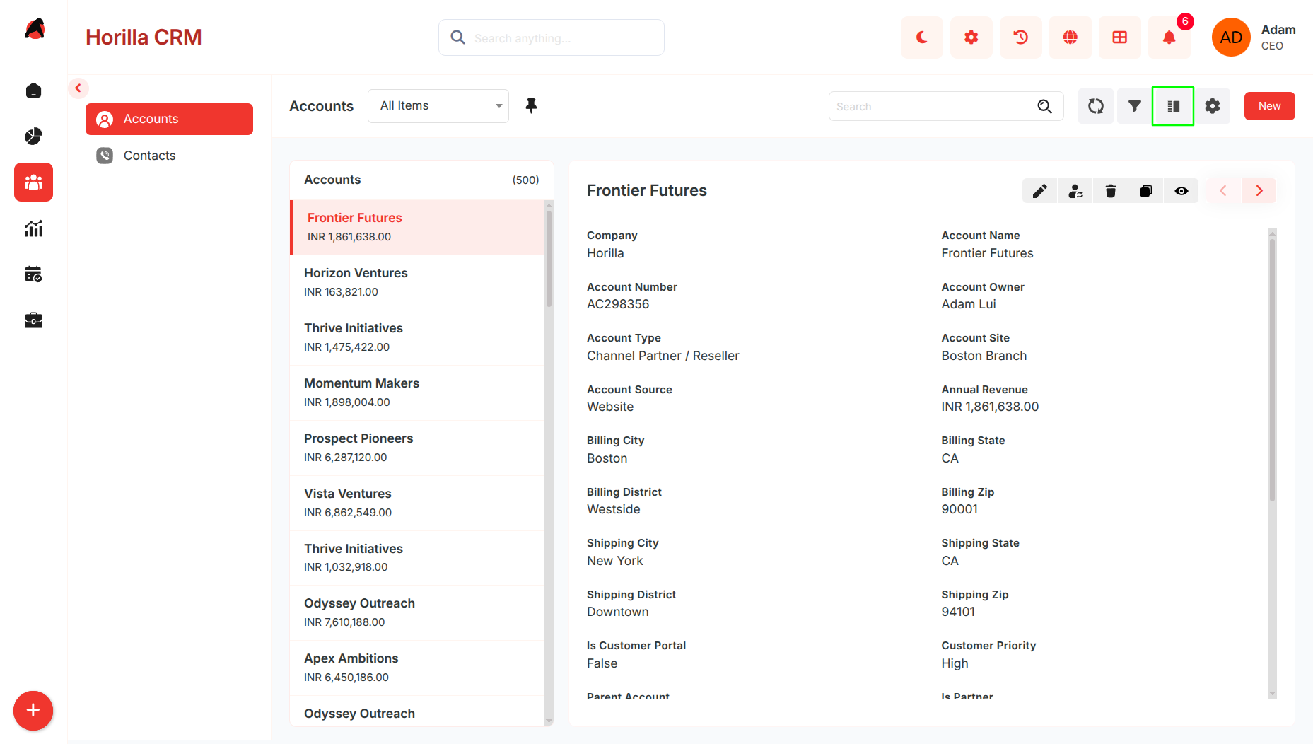Open settings gear in top header

click(971, 37)
